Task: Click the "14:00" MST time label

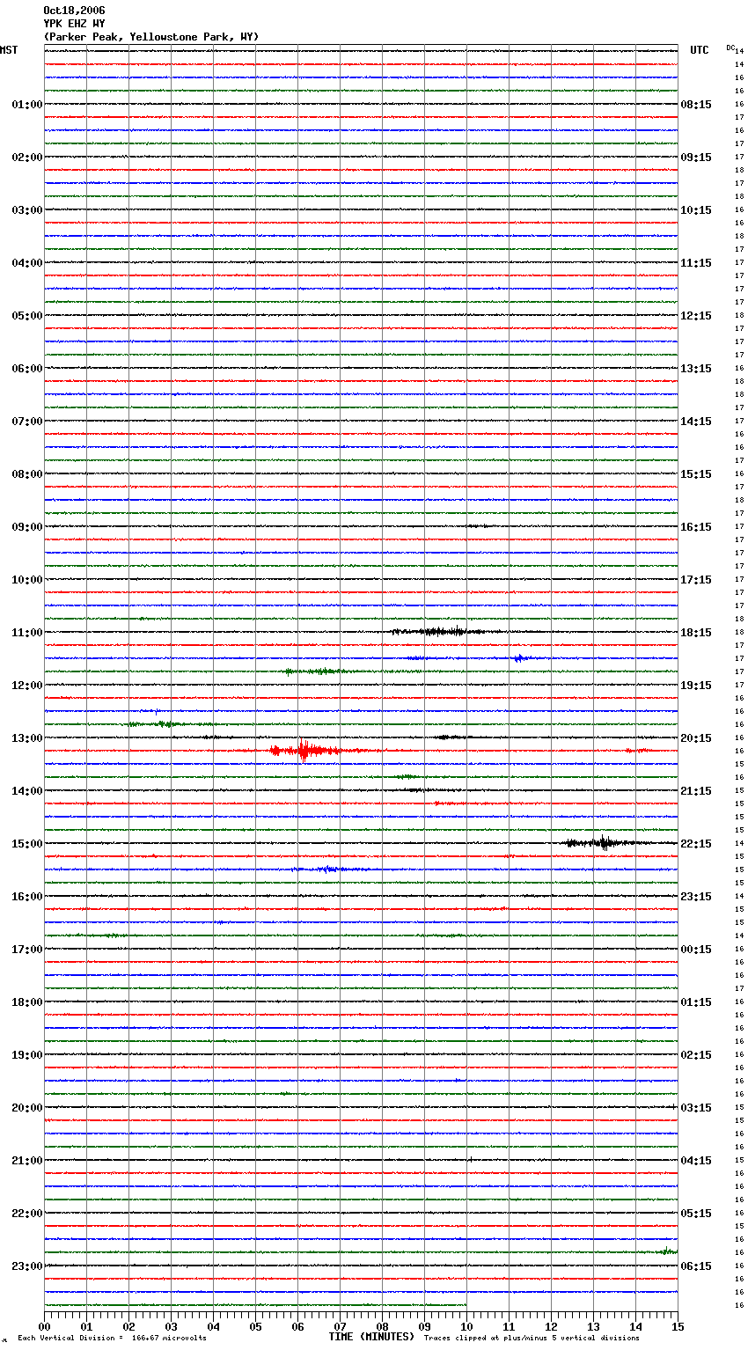Action: tap(26, 791)
